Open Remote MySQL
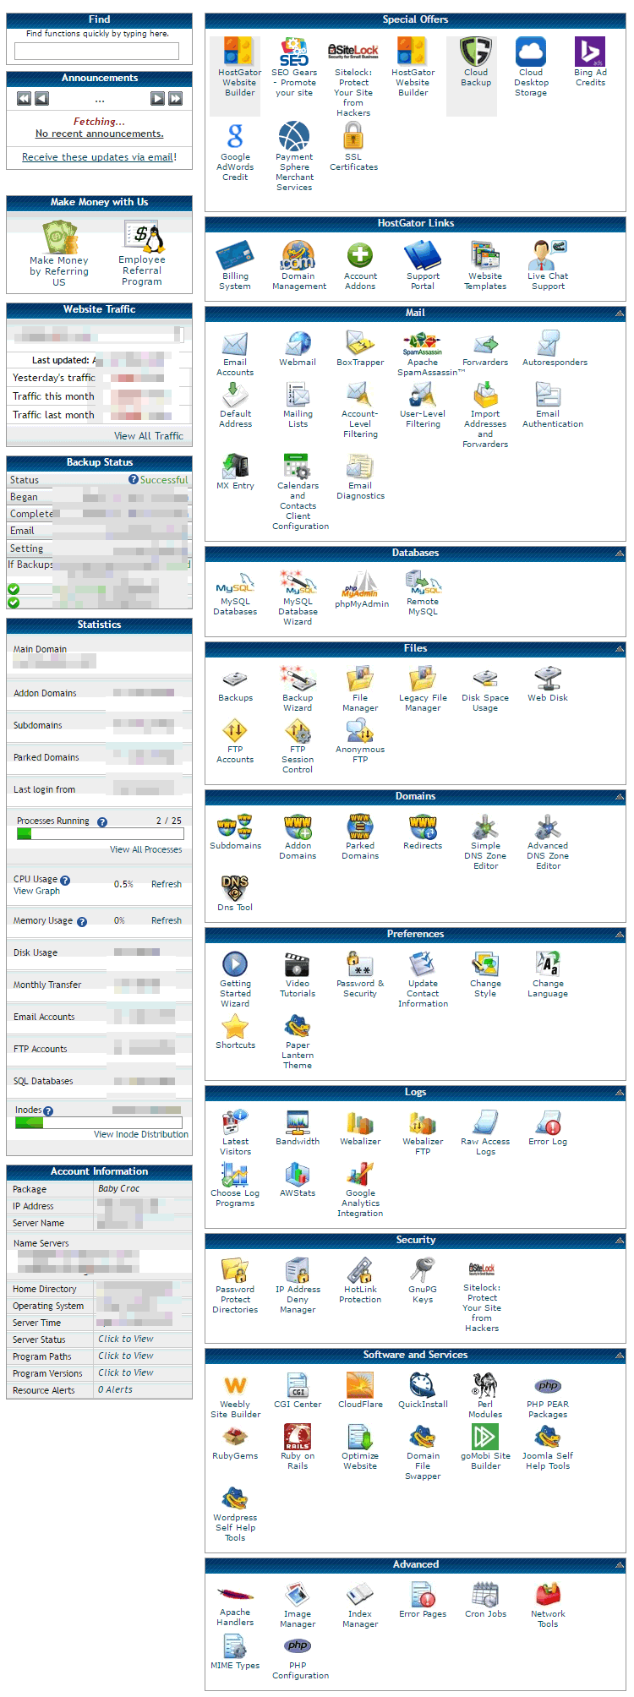 (x=423, y=593)
